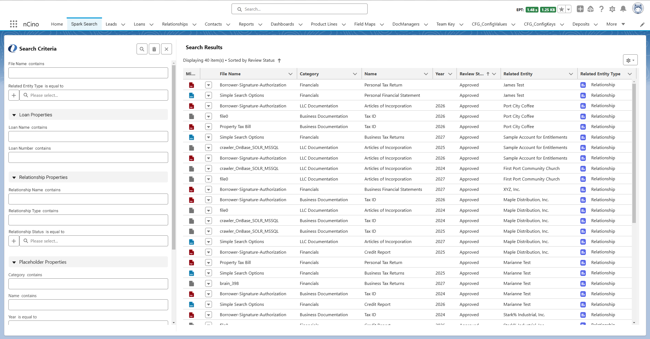Open the DocManagers tab
650x339 pixels.
[x=406, y=24]
